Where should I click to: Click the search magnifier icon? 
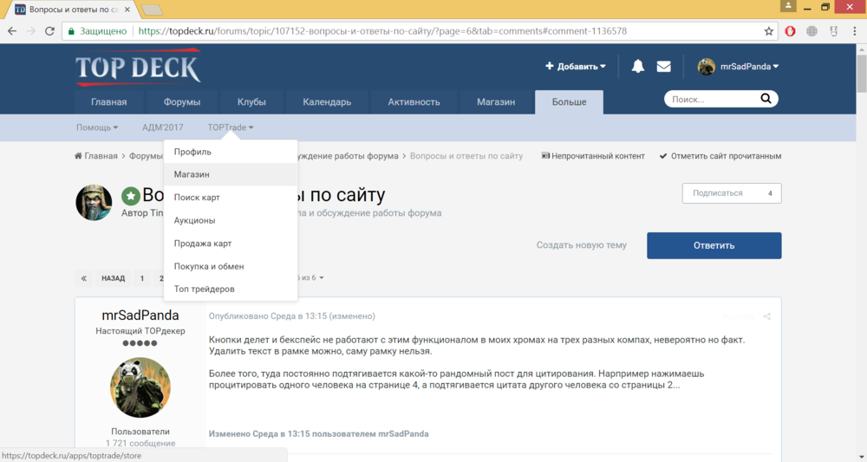(x=766, y=99)
